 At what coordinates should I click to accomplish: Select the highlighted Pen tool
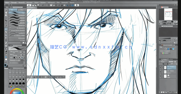point(6,29)
